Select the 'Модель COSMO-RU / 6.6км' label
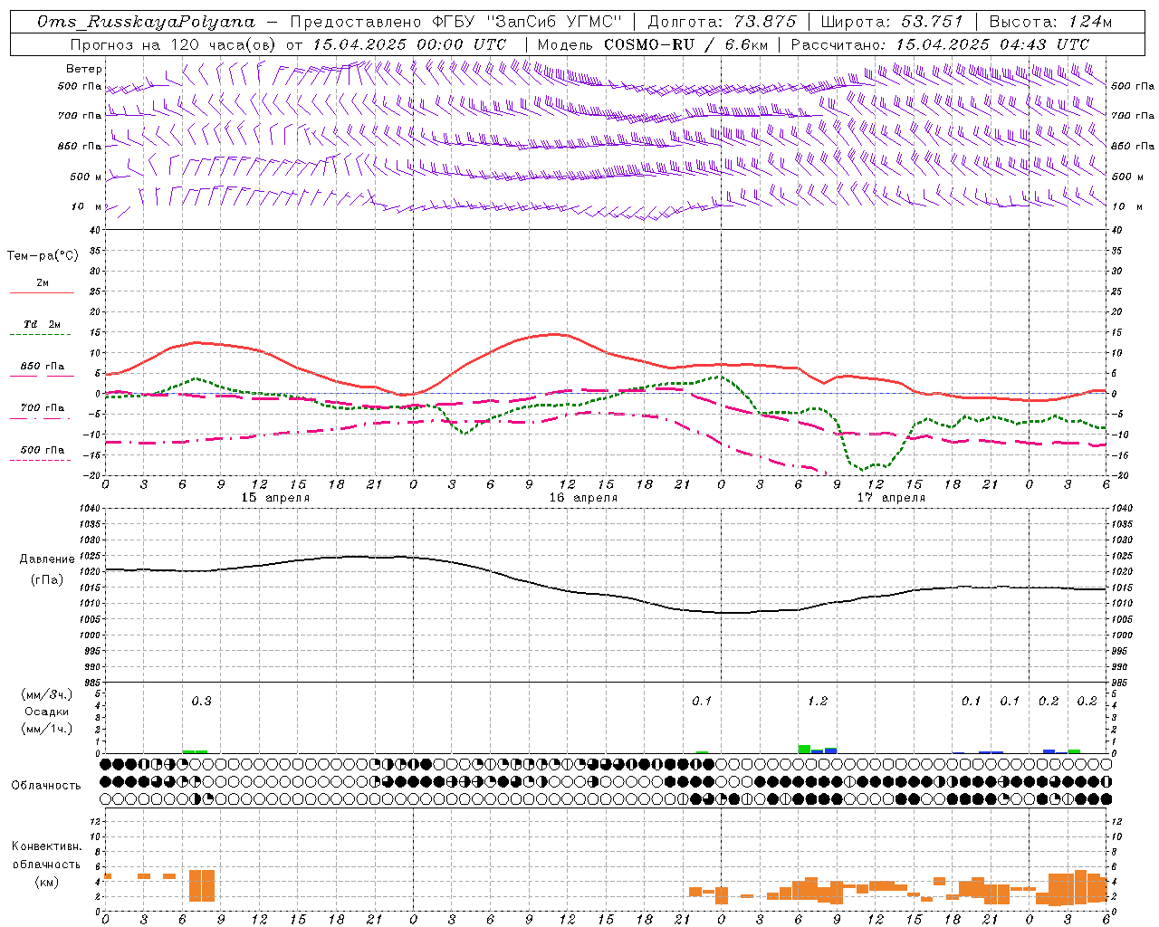This screenshot has height=927, width=1159. tap(653, 44)
